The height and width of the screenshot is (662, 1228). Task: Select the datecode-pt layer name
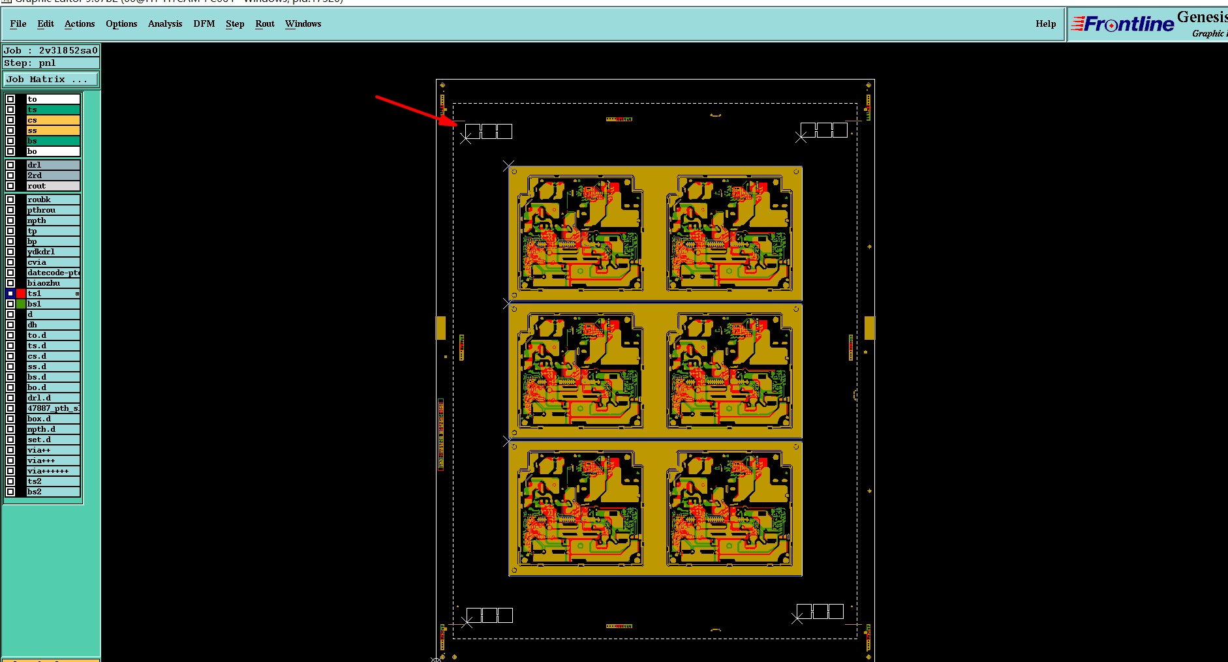tap(53, 273)
